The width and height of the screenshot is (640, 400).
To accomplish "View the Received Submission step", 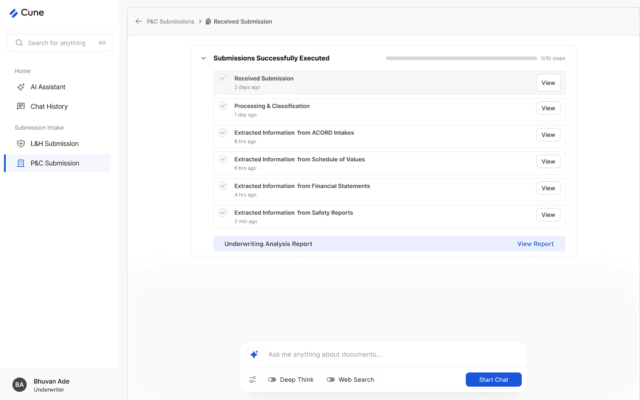I will [548, 83].
